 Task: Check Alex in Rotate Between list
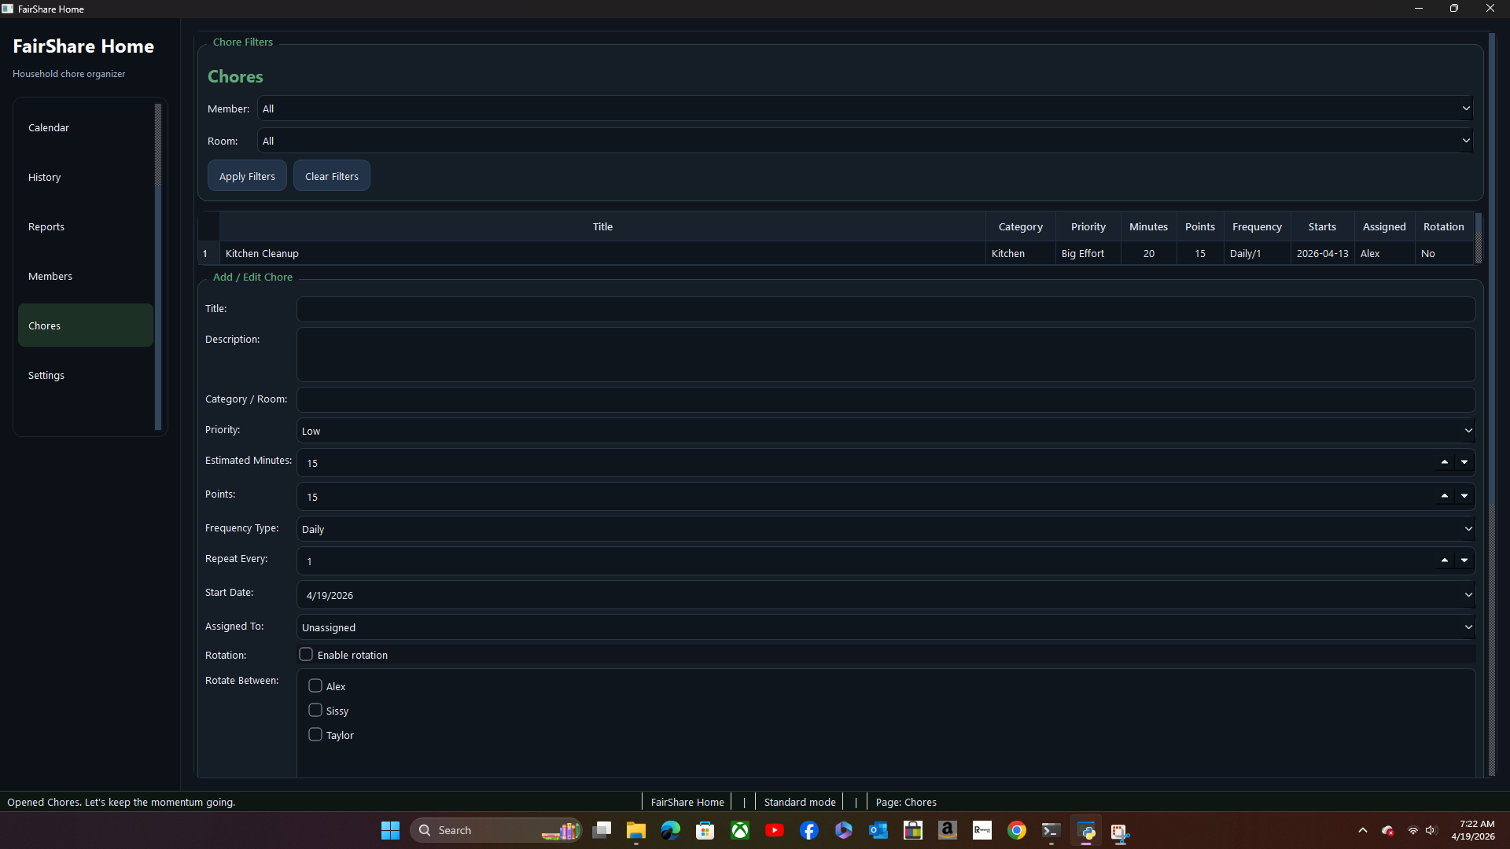tap(315, 685)
